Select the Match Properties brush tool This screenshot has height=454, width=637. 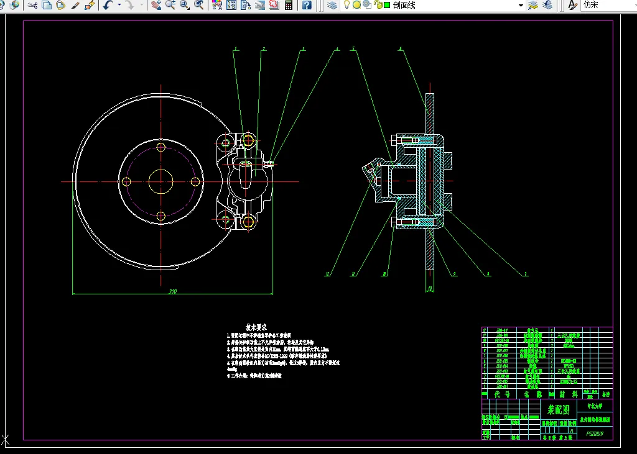(75, 5)
